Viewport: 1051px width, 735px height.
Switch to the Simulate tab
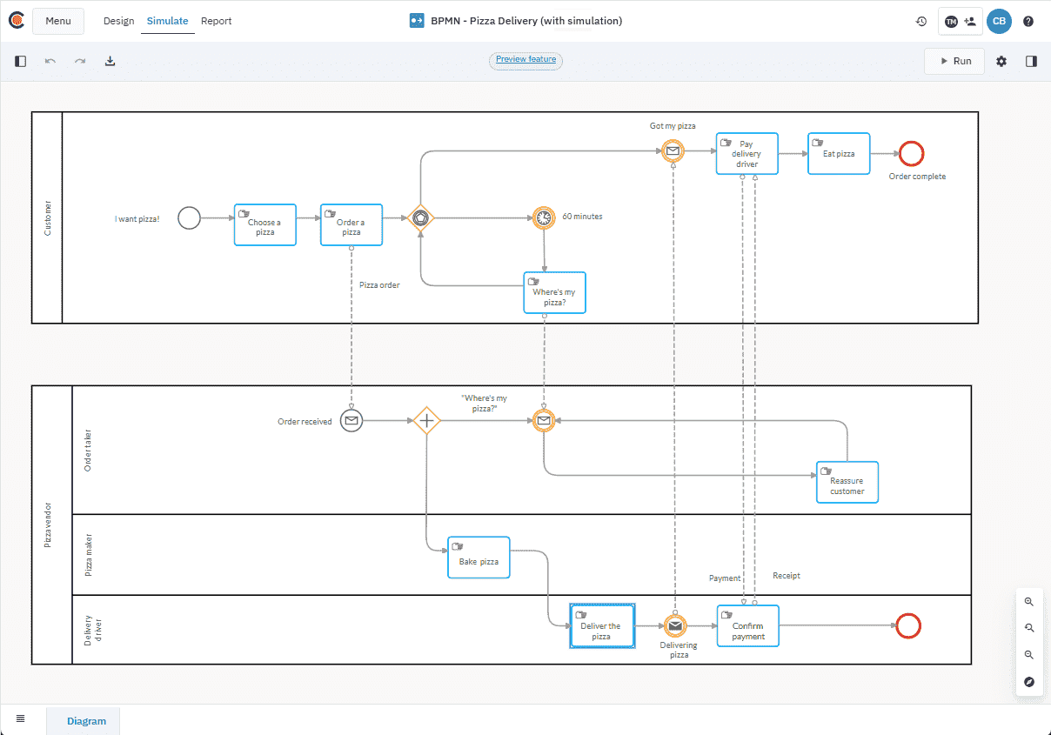(167, 21)
